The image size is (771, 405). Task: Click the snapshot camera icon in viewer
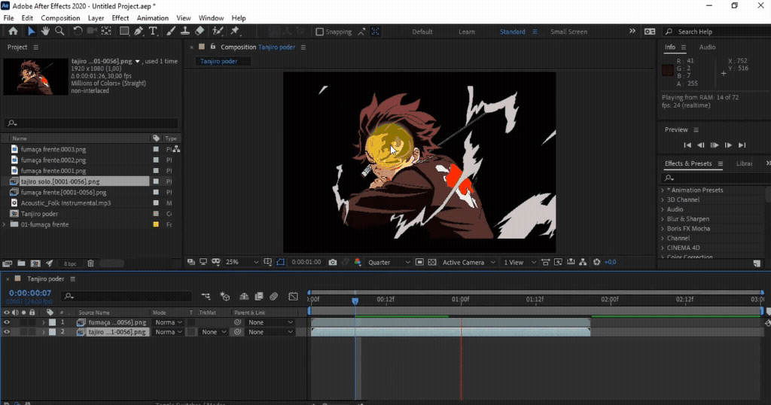point(333,263)
